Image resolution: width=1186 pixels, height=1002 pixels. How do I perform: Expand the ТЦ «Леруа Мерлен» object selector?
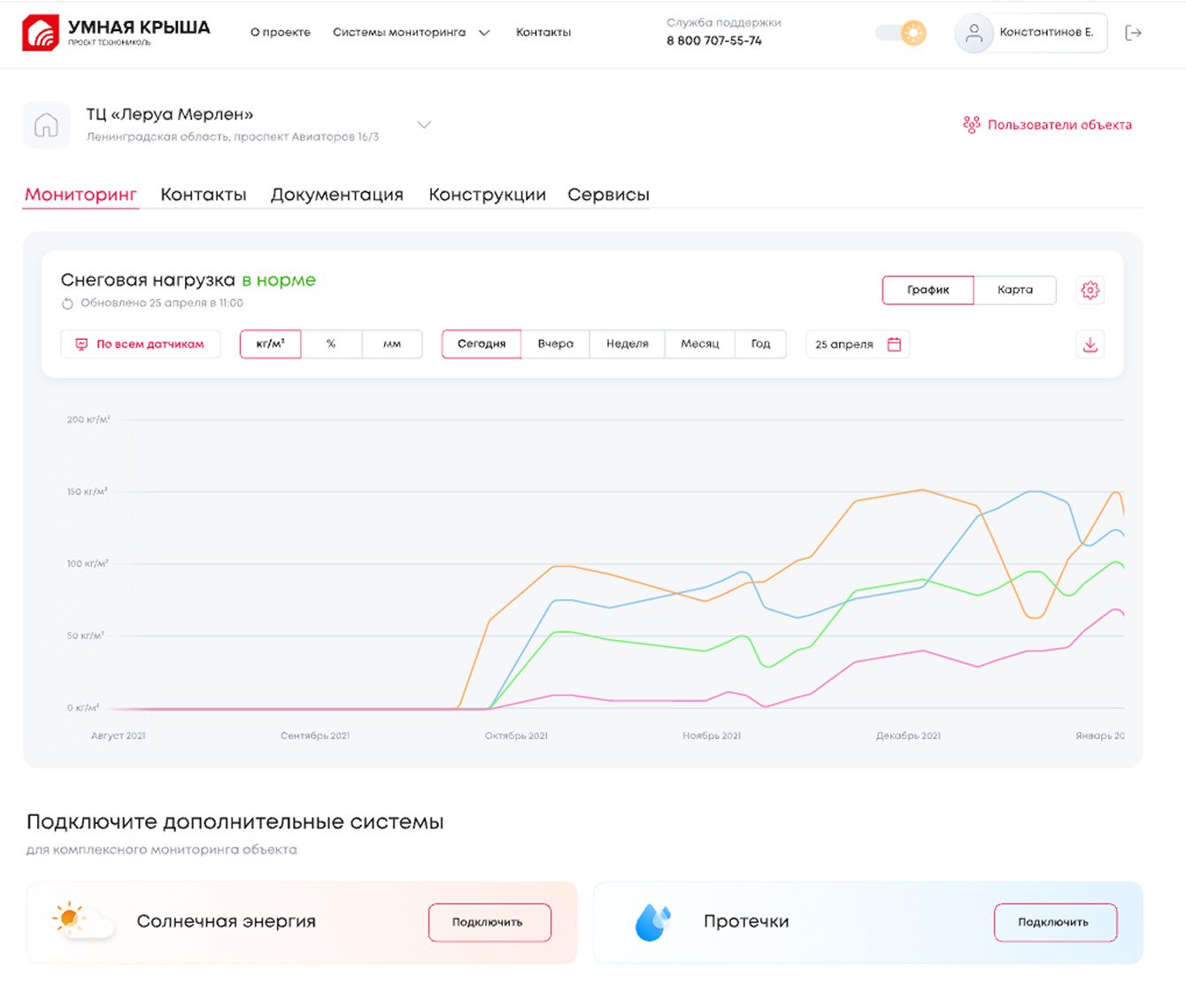[424, 125]
